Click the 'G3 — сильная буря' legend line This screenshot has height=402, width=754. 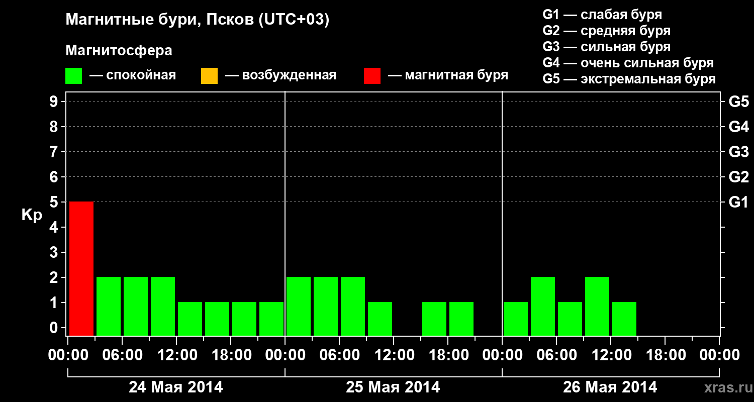click(607, 47)
